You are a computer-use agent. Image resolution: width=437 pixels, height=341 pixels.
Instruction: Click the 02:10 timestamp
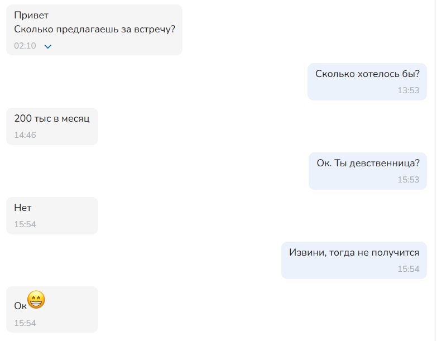click(25, 46)
